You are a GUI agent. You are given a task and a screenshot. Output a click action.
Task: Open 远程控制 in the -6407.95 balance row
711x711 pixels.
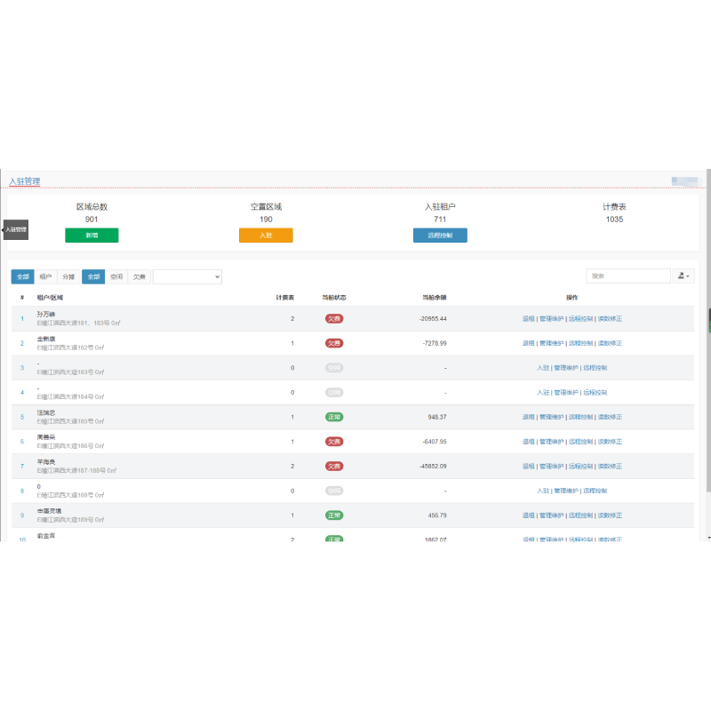point(580,442)
